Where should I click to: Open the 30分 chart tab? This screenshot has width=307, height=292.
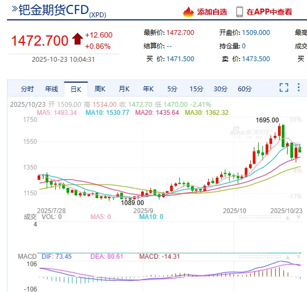(x=221, y=89)
